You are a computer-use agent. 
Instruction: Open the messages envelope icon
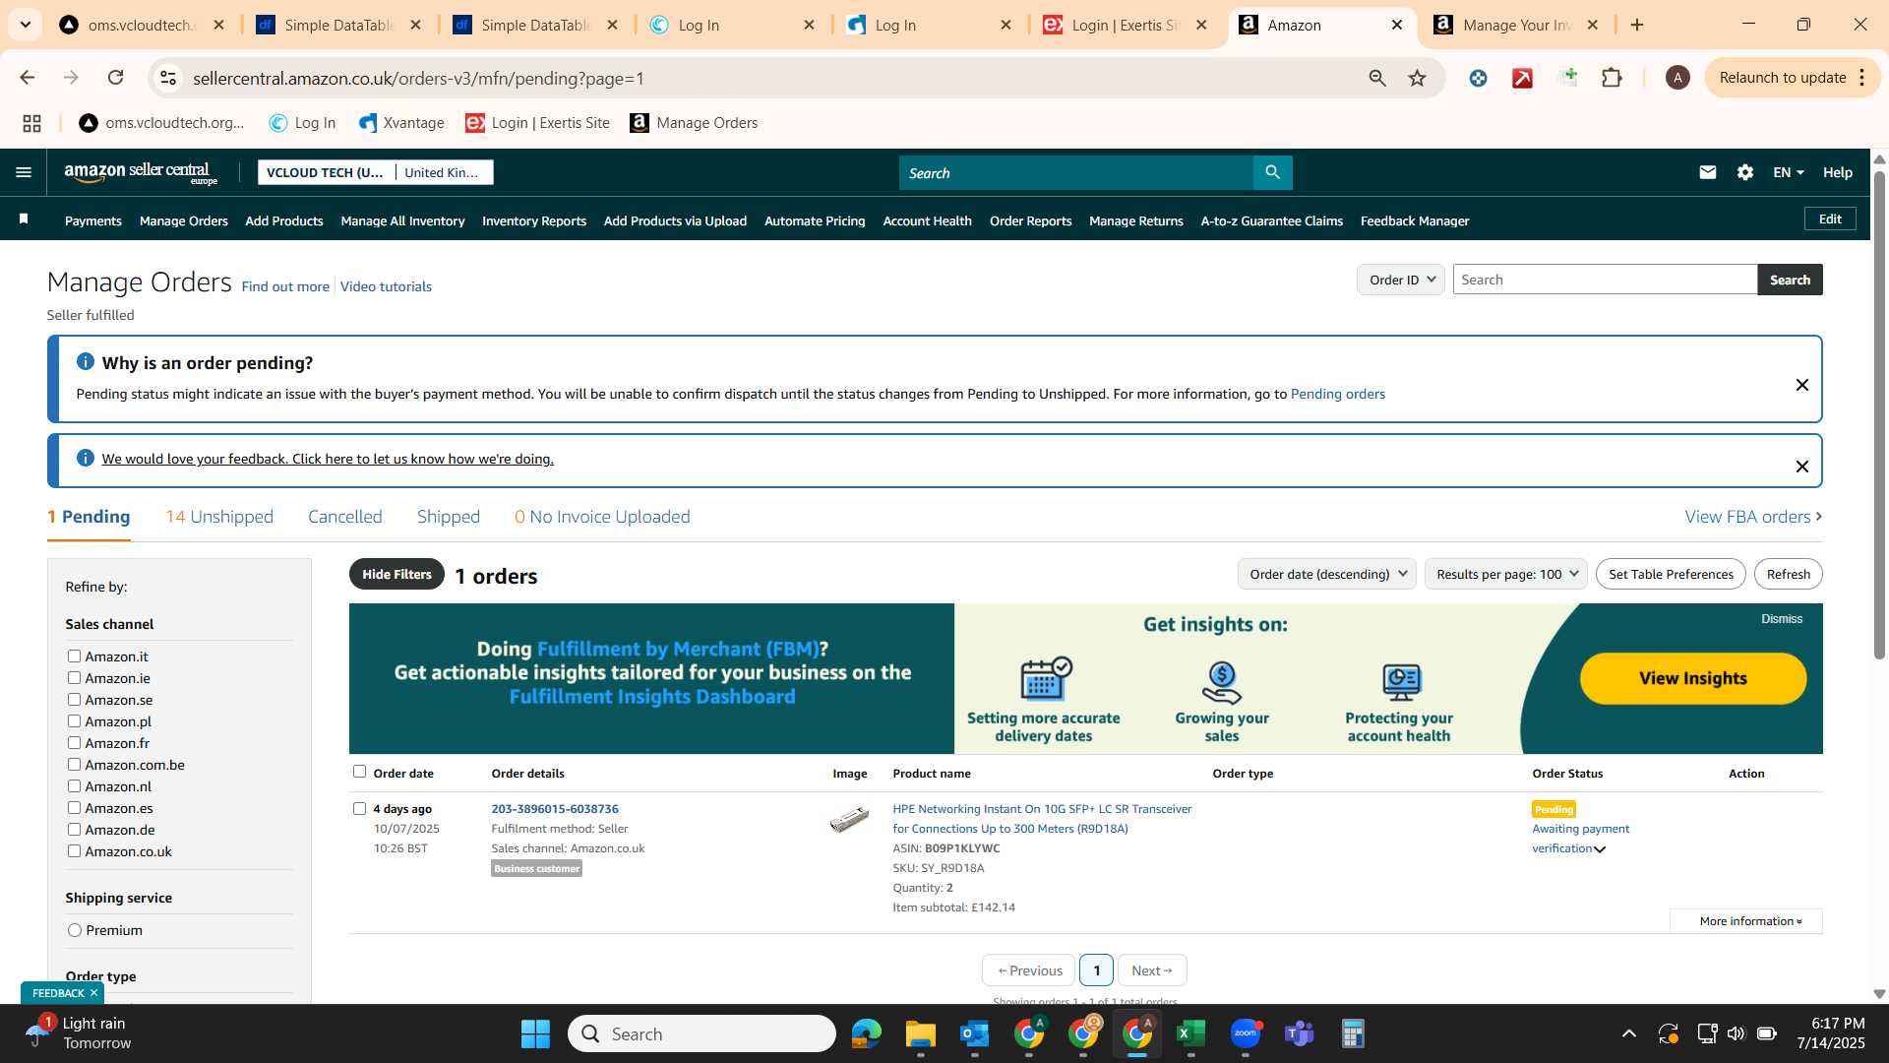coord(1707,172)
